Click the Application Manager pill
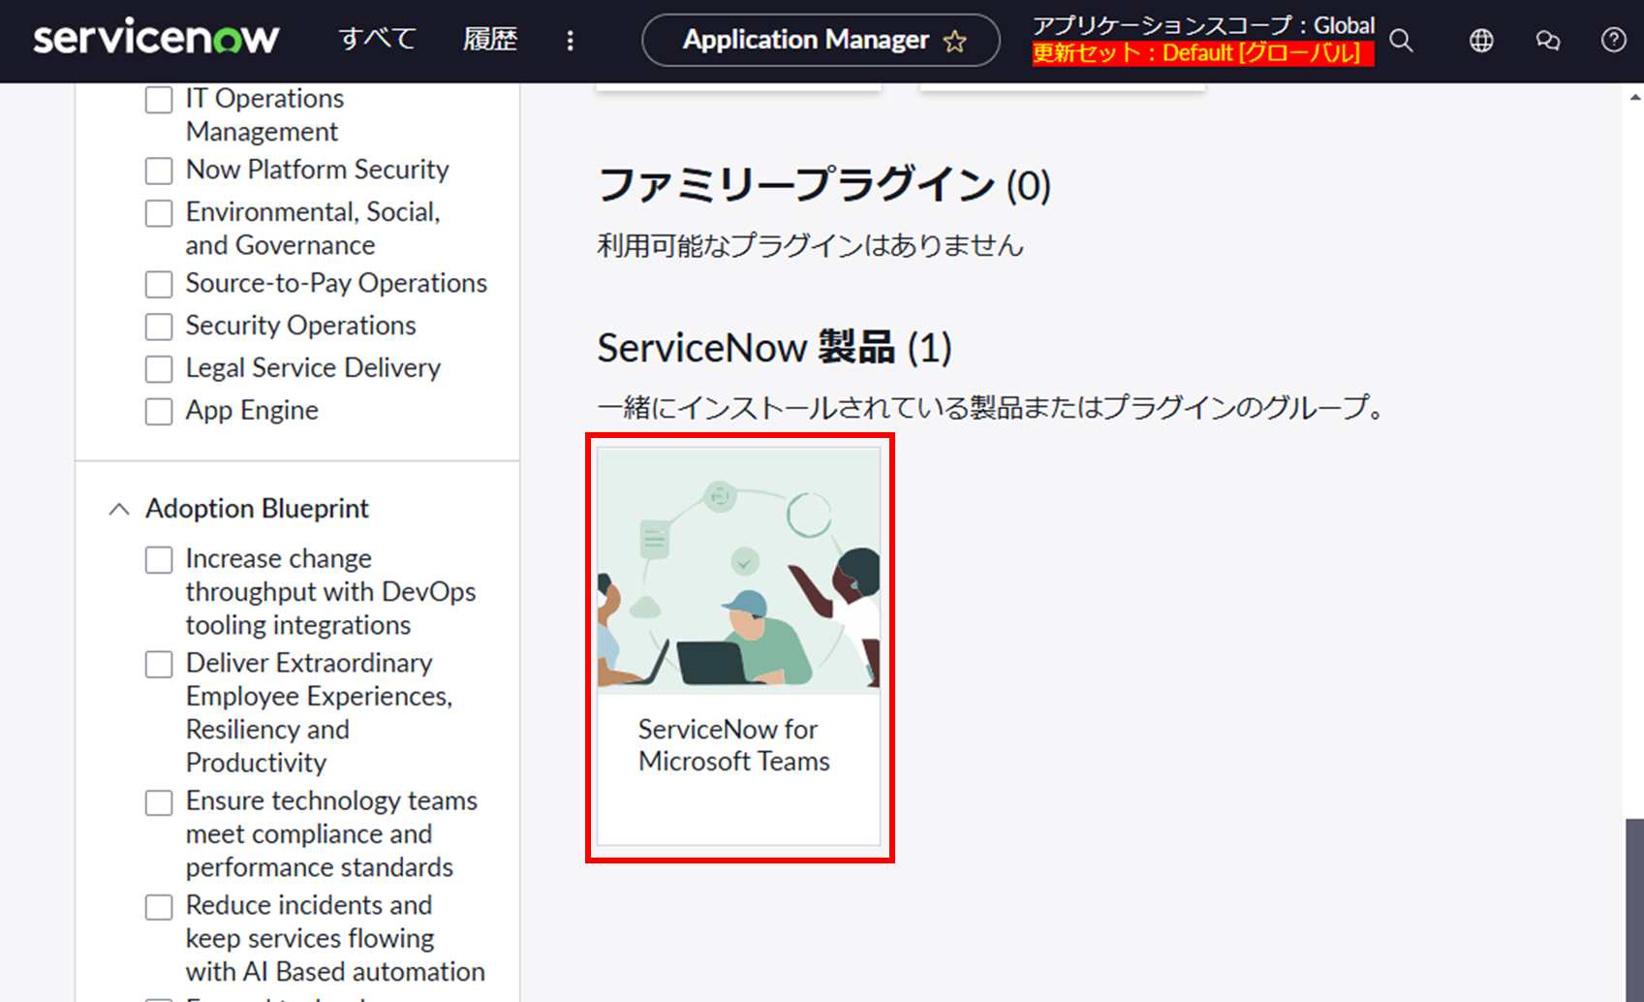1644x1002 pixels. [821, 40]
